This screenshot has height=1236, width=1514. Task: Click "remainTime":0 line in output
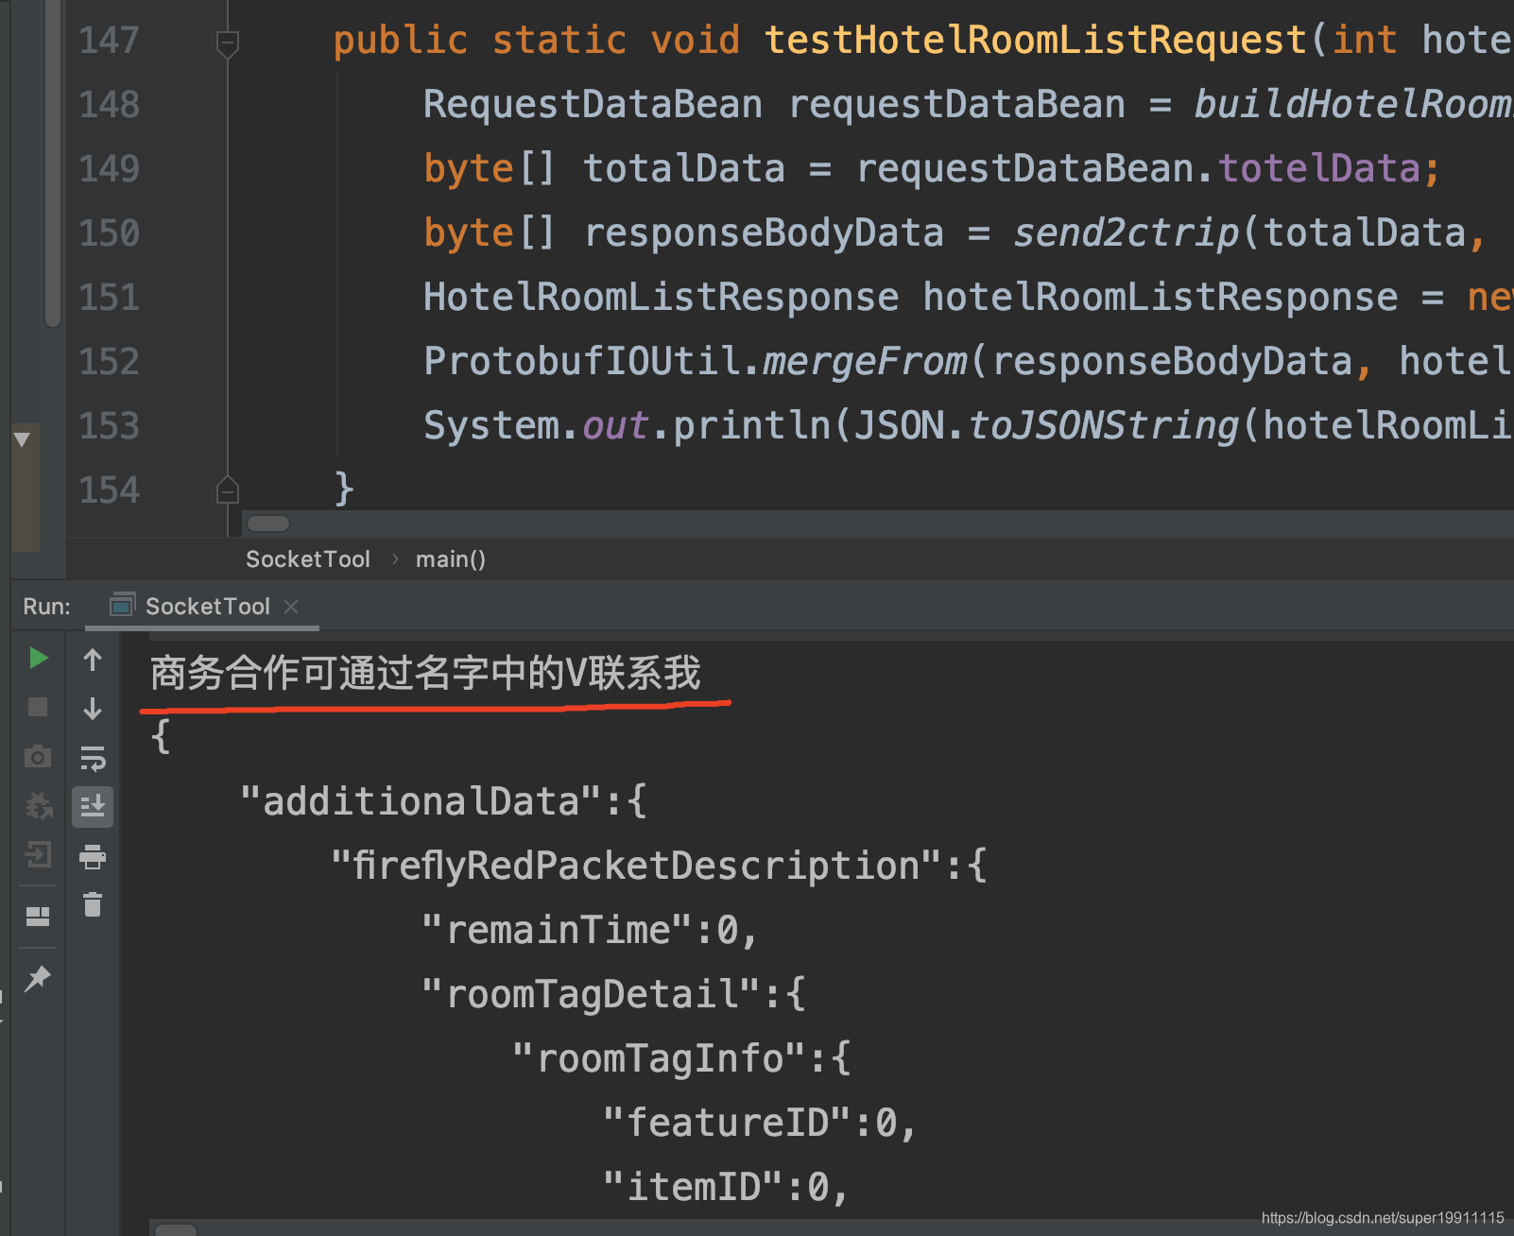click(589, 931)
